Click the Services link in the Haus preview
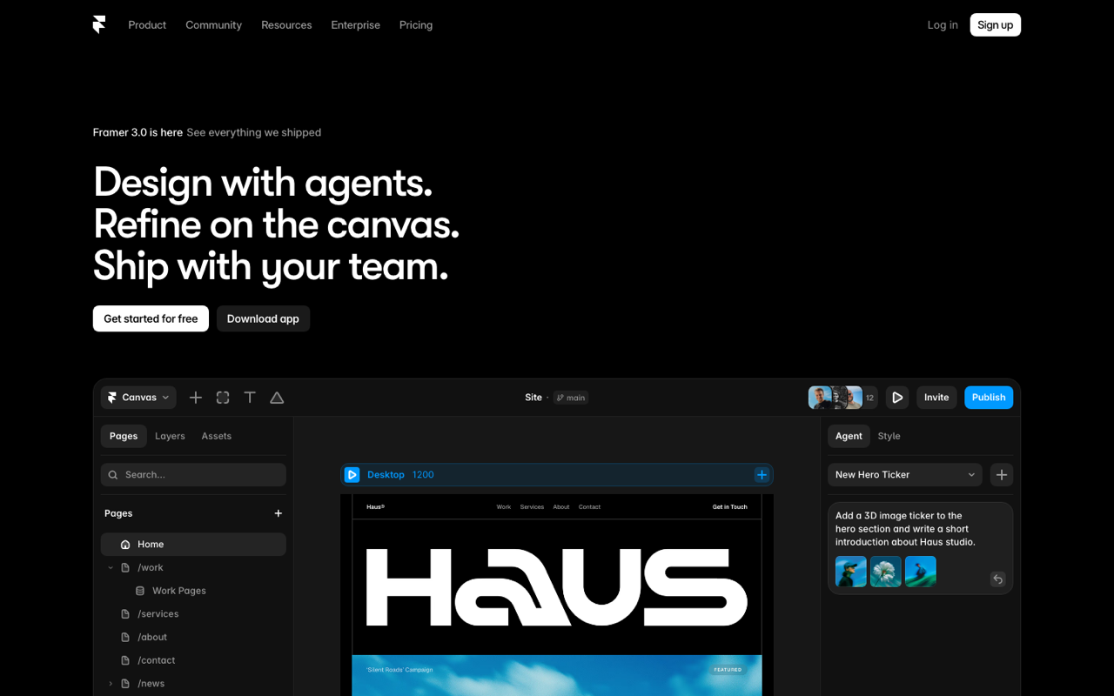The width and height of the screenshot is (1114, 696). [x=532, y=507]
